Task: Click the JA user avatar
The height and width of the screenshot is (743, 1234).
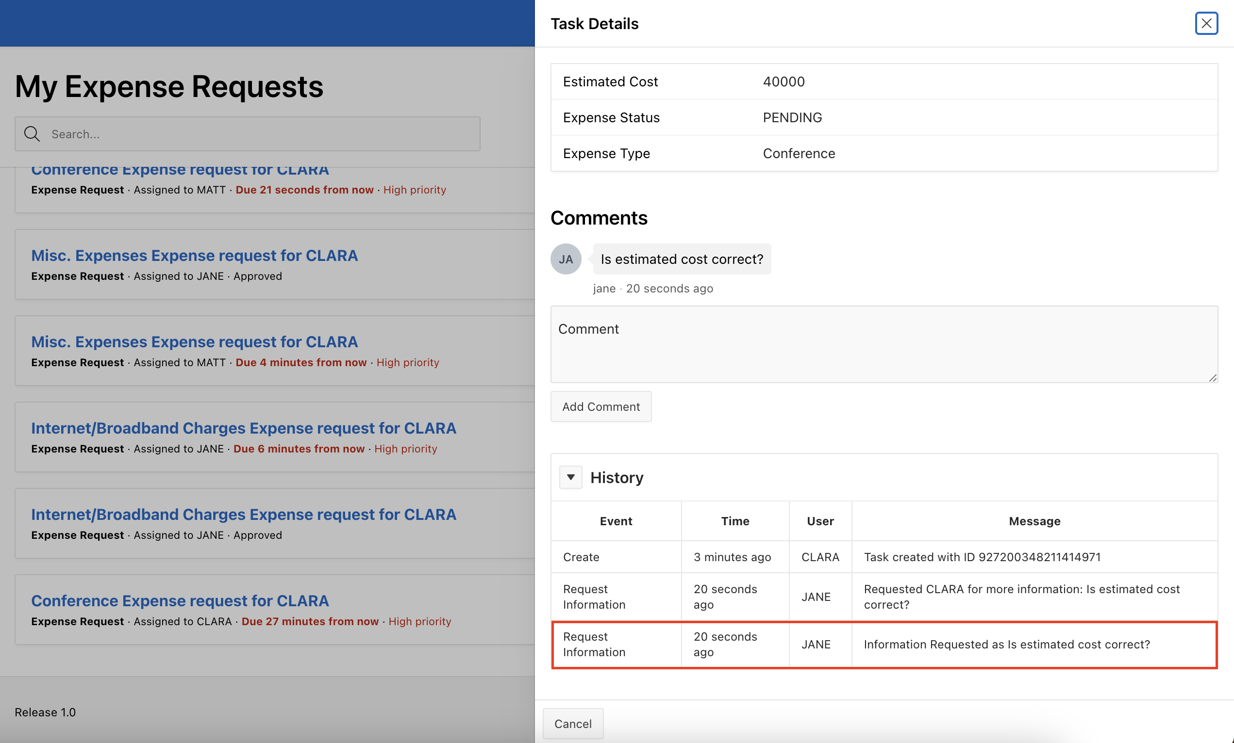Action: [x=566, y=259]
